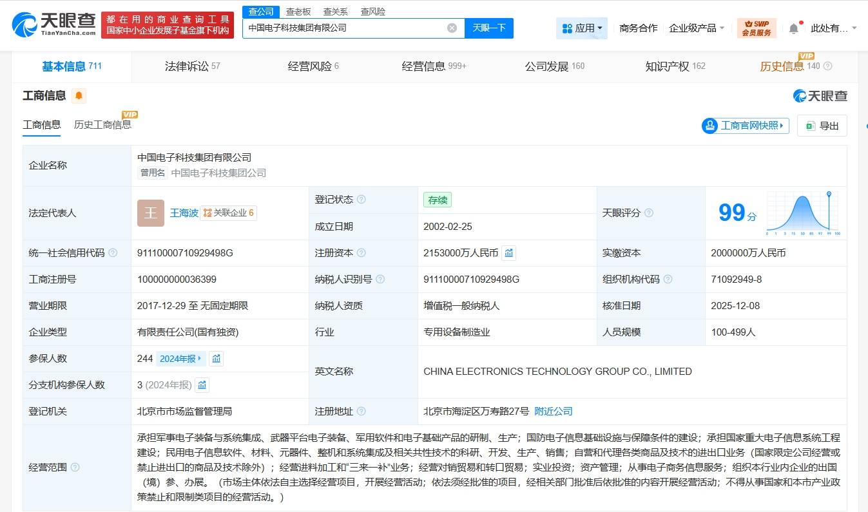Expand the 2024年报 year selector
Viewport: 868px width, 512px height.
coord(180,359)
